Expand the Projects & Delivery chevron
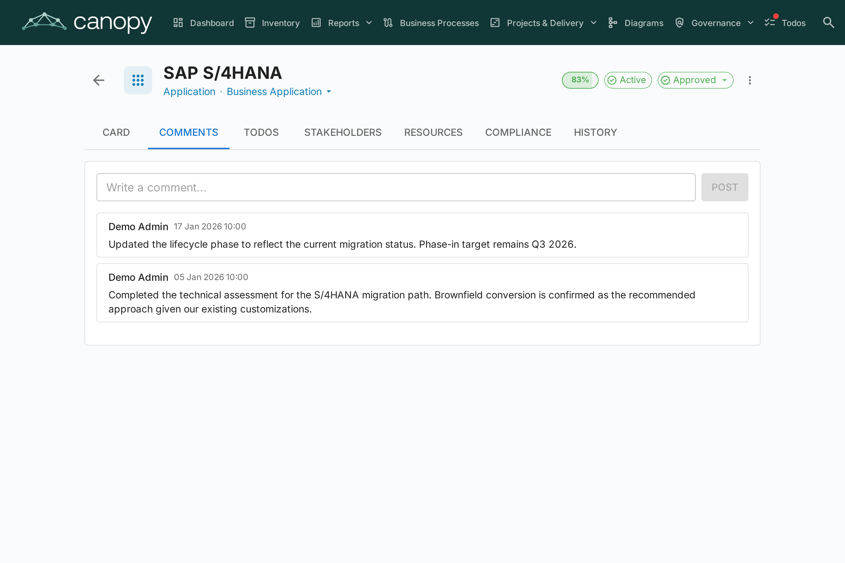 click(594, 23)
